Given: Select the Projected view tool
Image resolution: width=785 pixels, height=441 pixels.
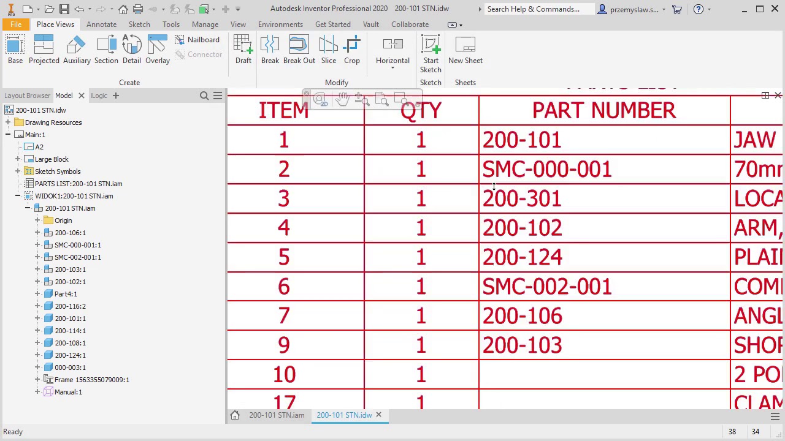Looking at the screenshot, I should pos(44,50).
